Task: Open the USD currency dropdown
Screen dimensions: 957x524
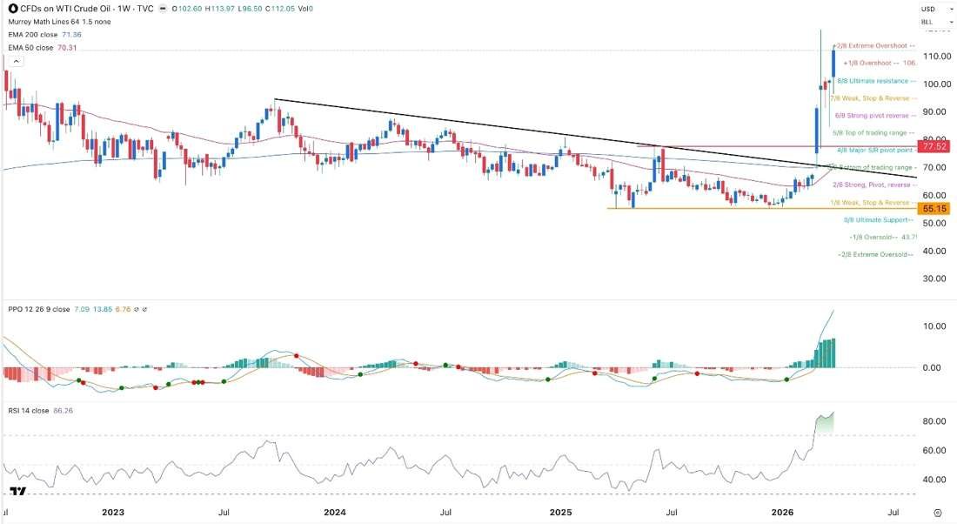Action: 937,9
